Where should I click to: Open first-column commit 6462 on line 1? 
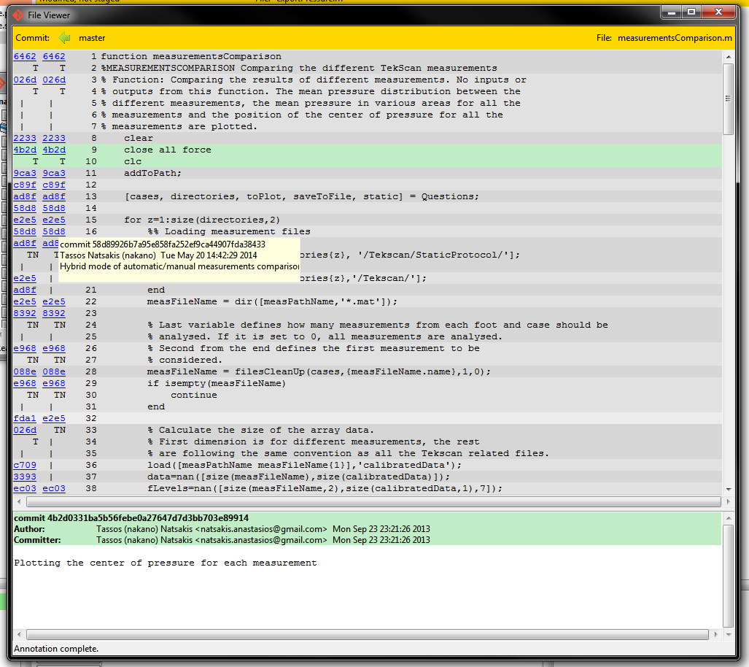pyautogui.click(x=25, y=56)
